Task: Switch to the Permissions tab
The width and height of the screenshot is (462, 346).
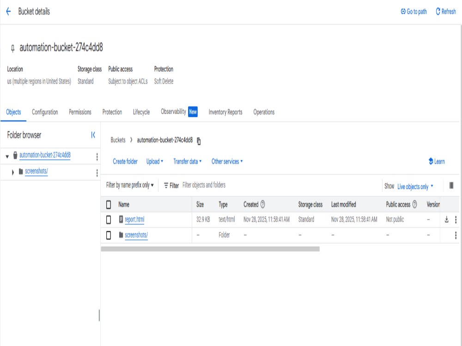Action: click(x=80, y=112)
